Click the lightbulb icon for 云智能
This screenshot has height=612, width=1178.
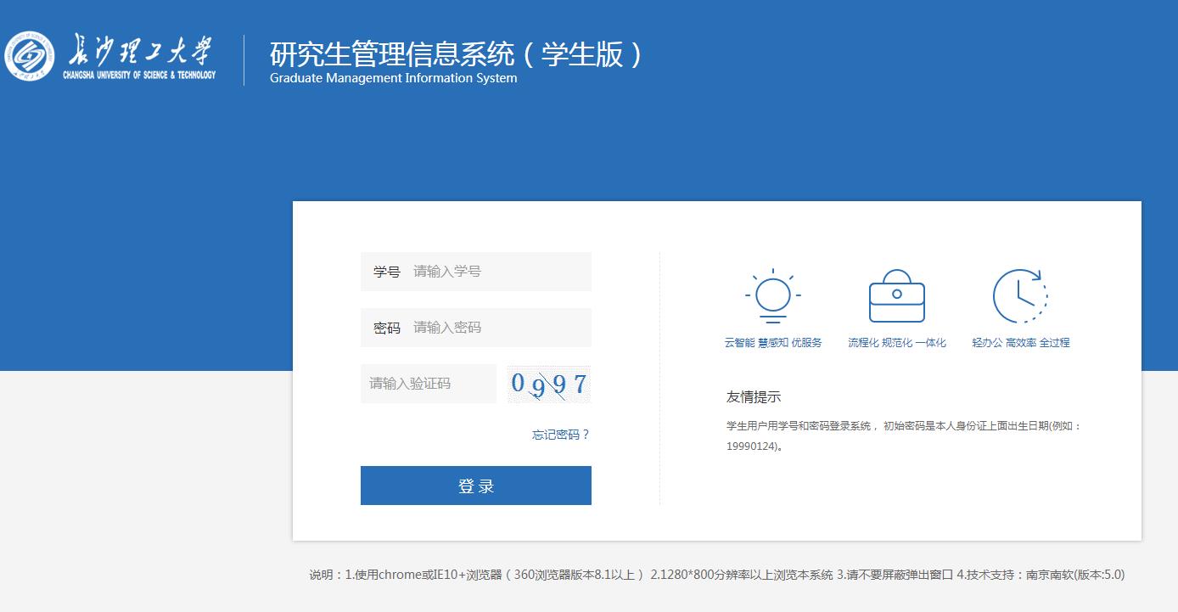click(x=772, y=295)
